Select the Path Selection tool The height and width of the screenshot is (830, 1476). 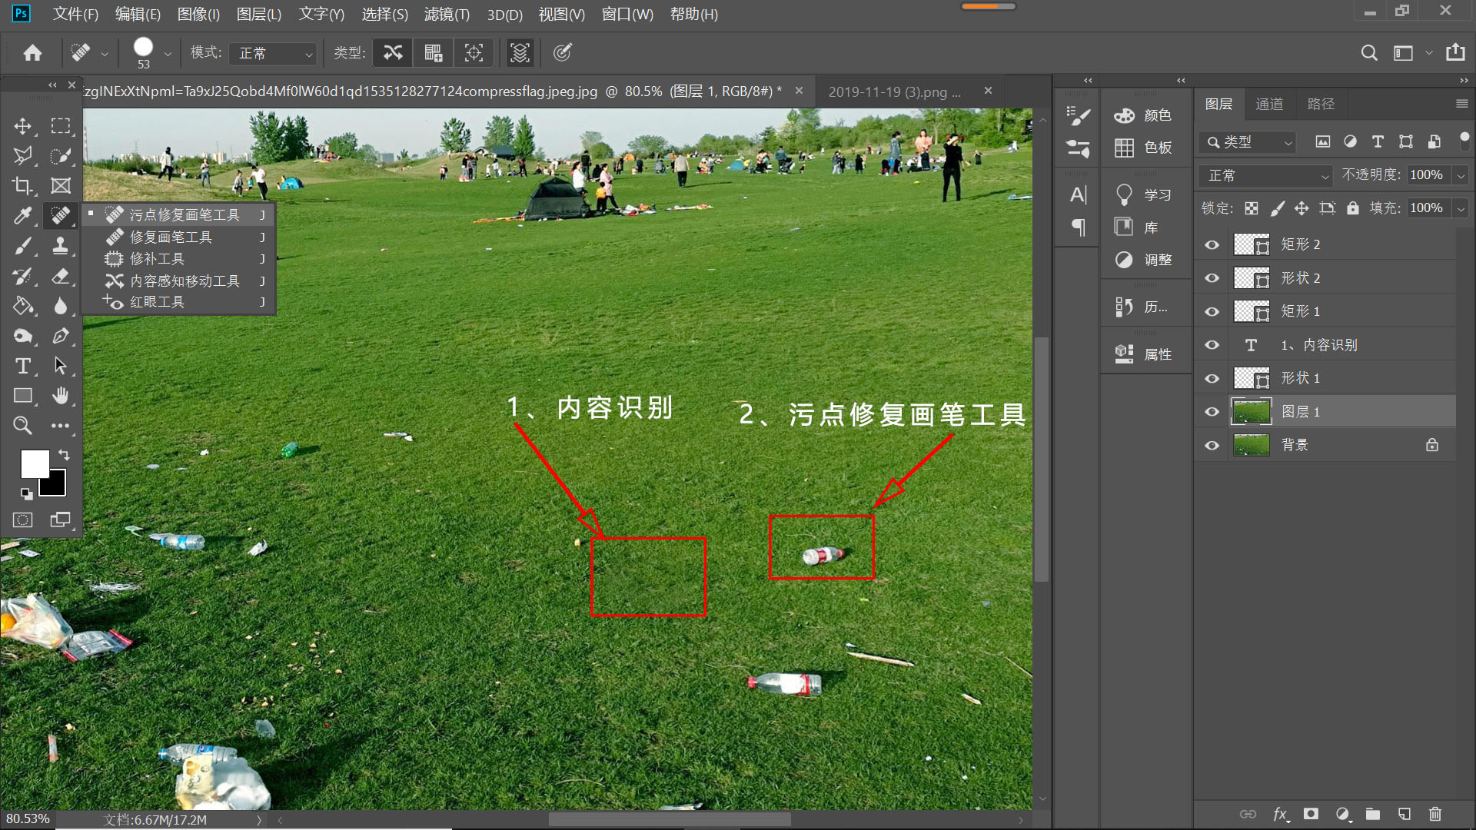pos(61,366)
